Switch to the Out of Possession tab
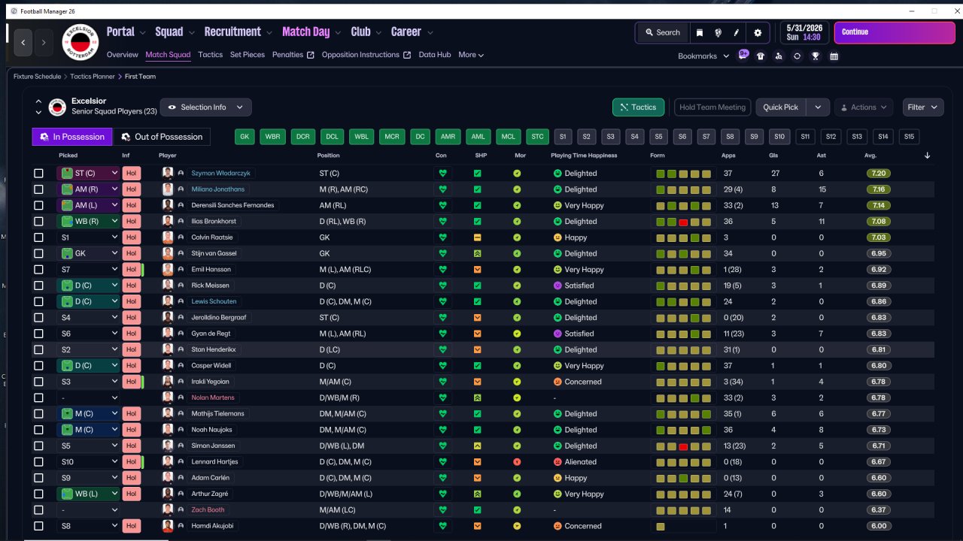The image size is (963, 541). point(162,137)
